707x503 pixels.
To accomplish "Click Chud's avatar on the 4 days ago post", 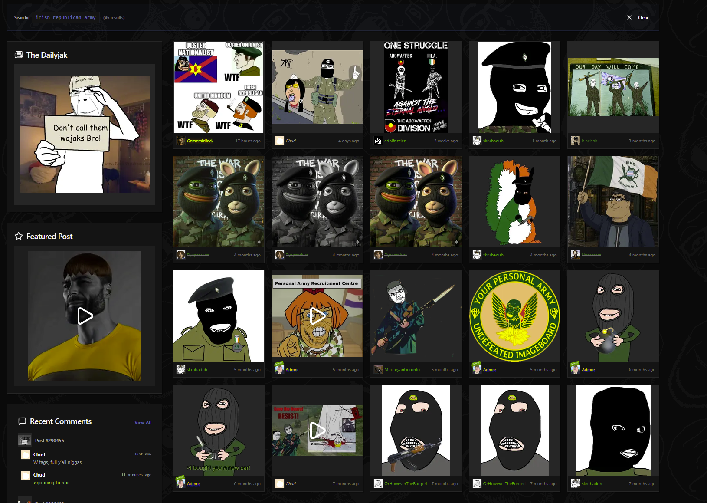I will (x=280, y=141).
